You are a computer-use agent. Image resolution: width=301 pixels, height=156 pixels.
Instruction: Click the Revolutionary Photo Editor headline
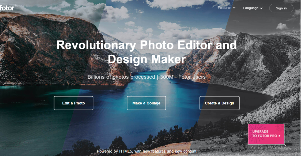pyautogui.click(x=146, y=45)
